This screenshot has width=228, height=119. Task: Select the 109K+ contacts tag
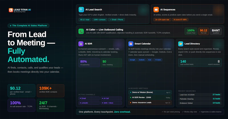point(99,20)
